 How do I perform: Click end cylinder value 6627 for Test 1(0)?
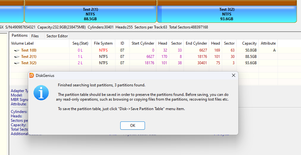[x=203, y=50]
